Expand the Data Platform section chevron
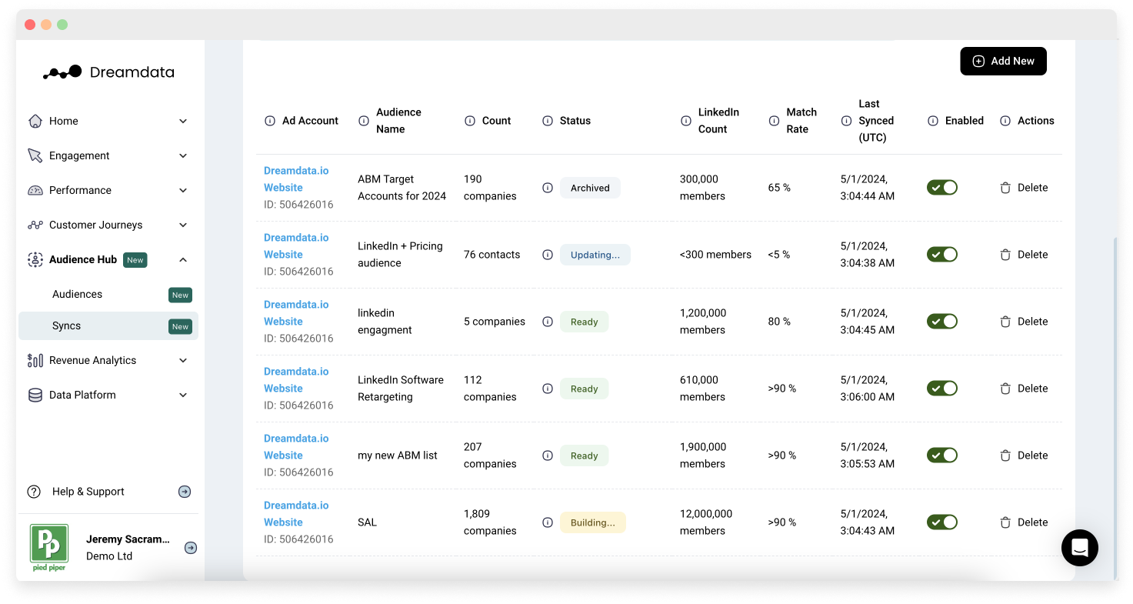The width and height of the screenshot is (1133, 604). click(x=183, y=395)
